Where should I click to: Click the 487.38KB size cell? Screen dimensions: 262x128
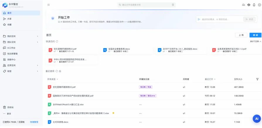coord(239,87)
